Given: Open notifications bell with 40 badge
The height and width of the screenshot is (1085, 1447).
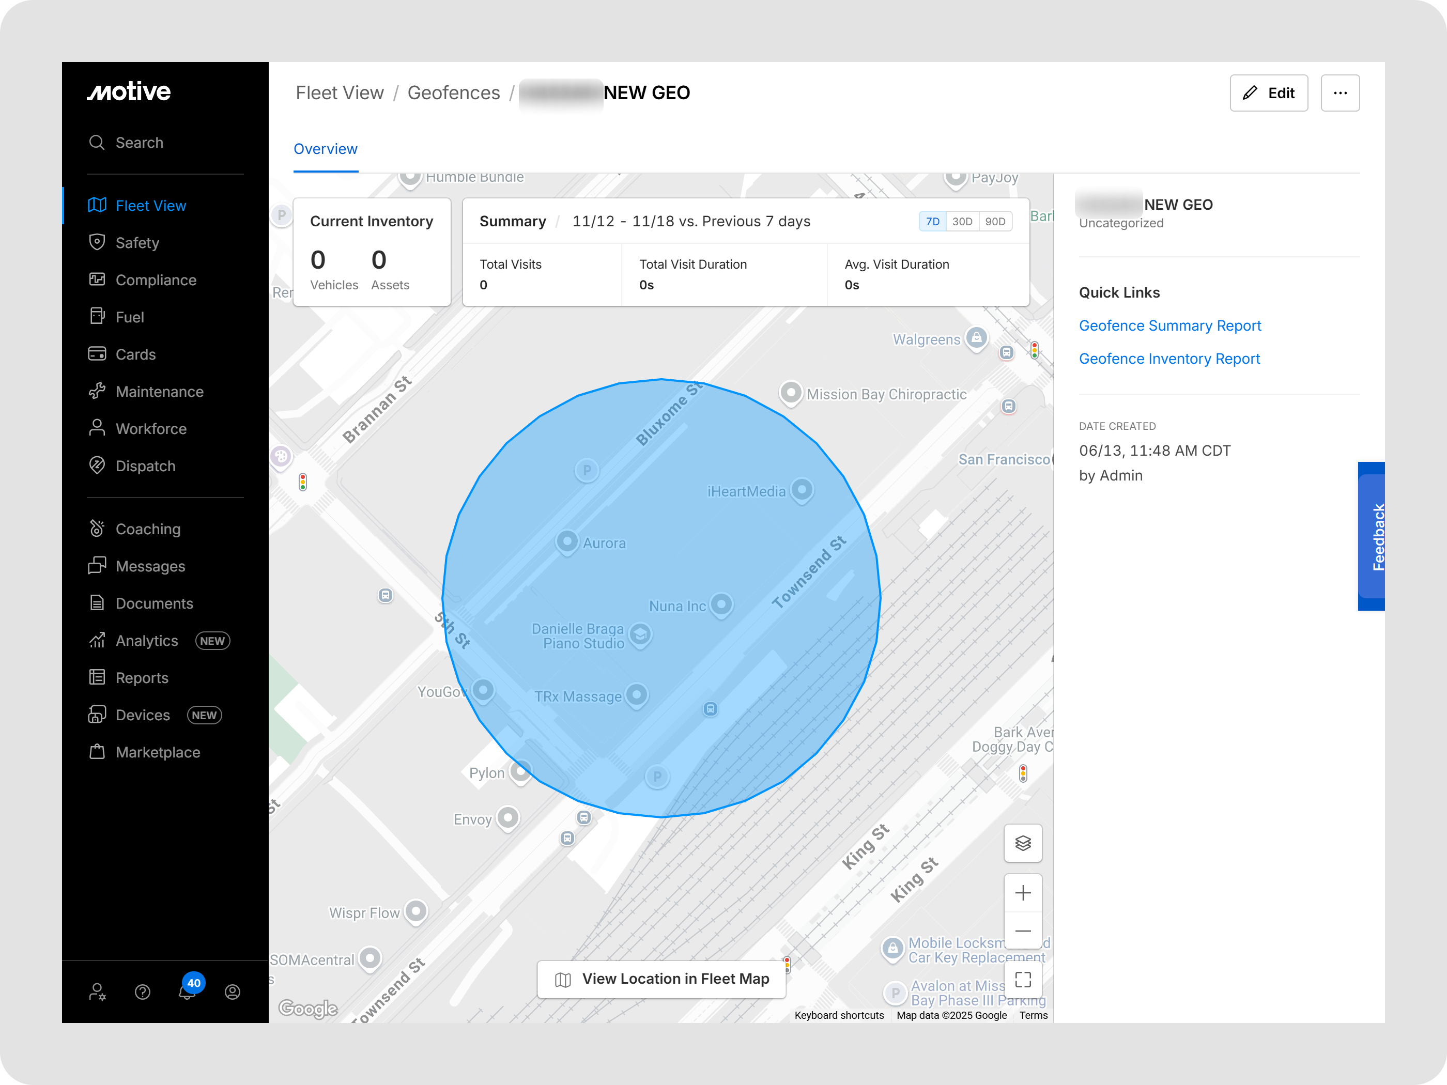Looking at the screenshot, I should pos(188,991).
